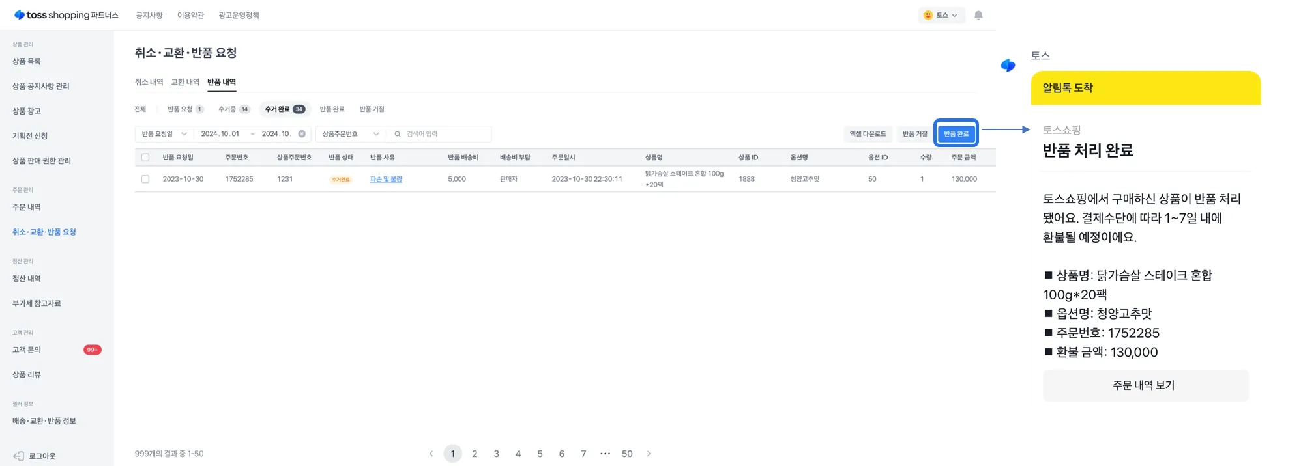Expand the 상품주문번호 search type dropdown
Viewport: 1301px width, 466px height.
[x=350, y=134]
